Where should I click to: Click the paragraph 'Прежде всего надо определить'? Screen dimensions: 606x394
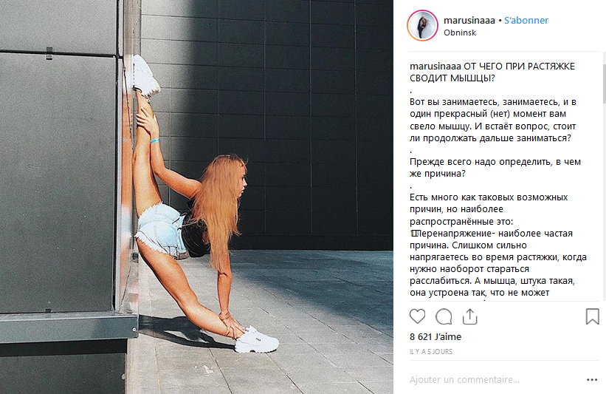tap(495, 168)
